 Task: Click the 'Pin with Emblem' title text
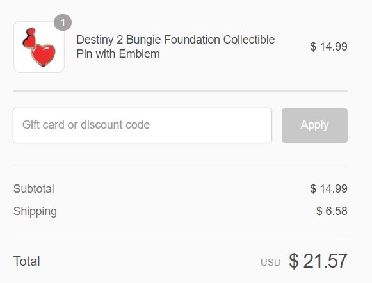(118, 54)
